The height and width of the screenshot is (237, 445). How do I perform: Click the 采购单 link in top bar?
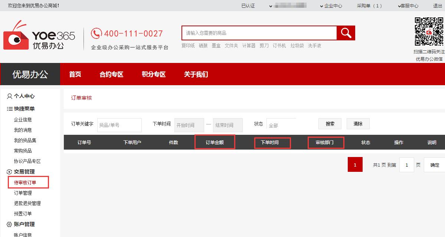[369, 6]
